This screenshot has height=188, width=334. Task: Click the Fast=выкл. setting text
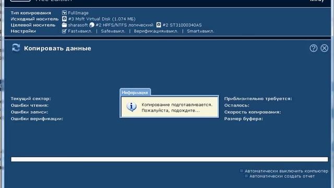pos(80,31)
